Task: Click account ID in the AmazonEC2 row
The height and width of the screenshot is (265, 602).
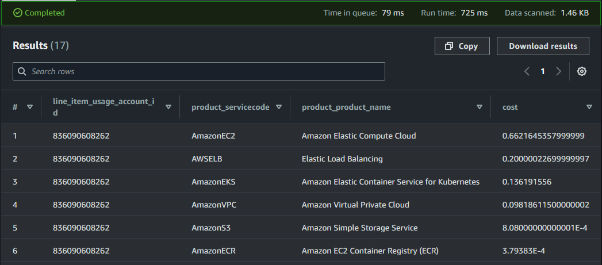Action: (81, 136)
